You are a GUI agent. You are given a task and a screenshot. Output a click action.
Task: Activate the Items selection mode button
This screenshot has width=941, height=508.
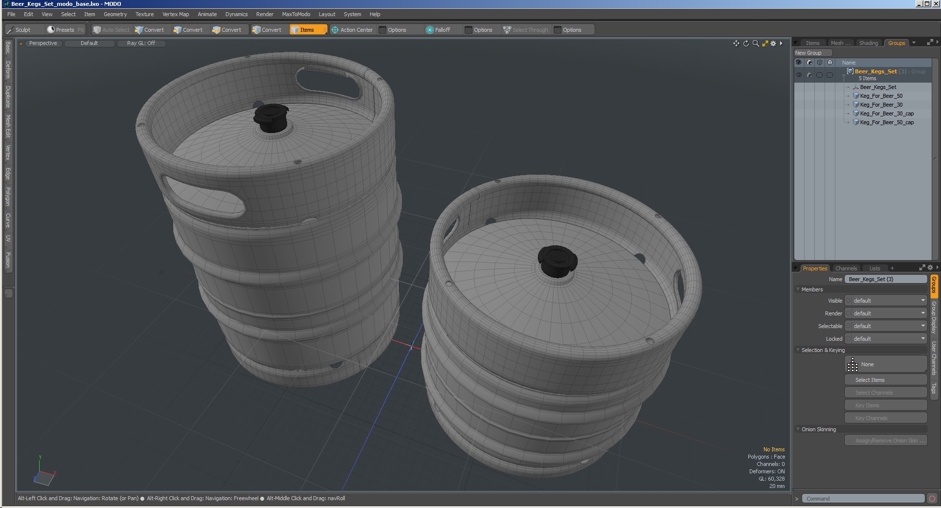(308, 30)
